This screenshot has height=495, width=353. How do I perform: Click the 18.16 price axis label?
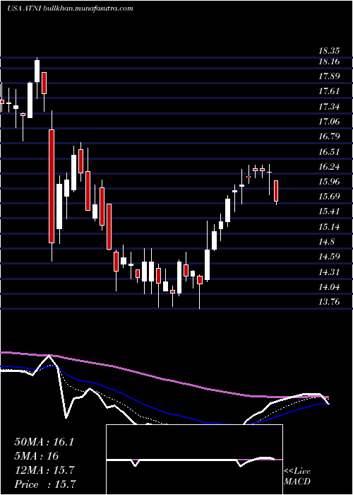click(x=329, y=62)
